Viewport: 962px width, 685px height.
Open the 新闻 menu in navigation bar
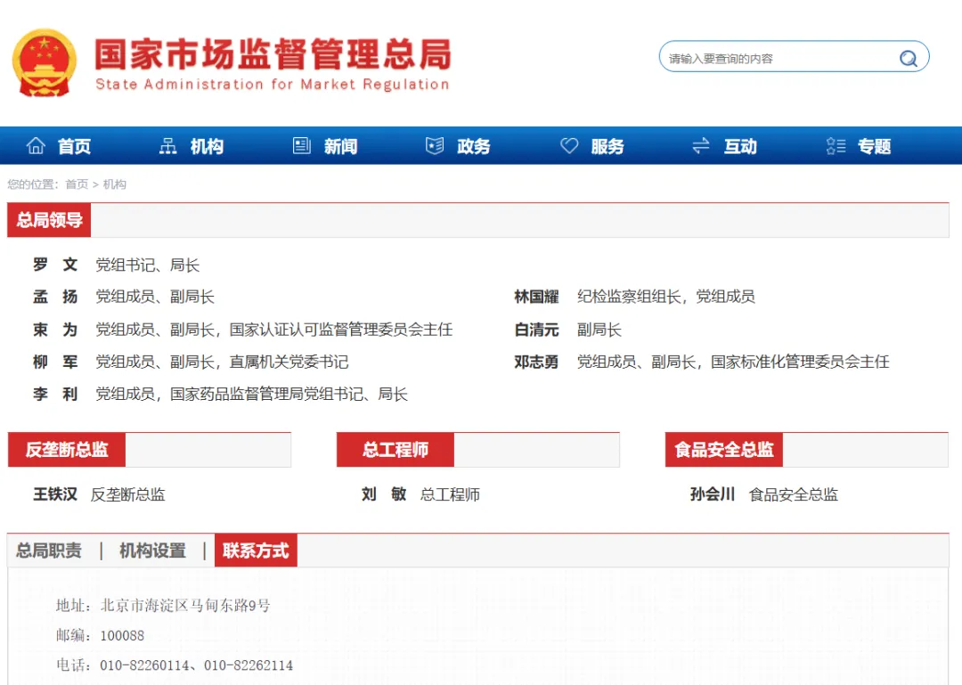pos(340,146)
